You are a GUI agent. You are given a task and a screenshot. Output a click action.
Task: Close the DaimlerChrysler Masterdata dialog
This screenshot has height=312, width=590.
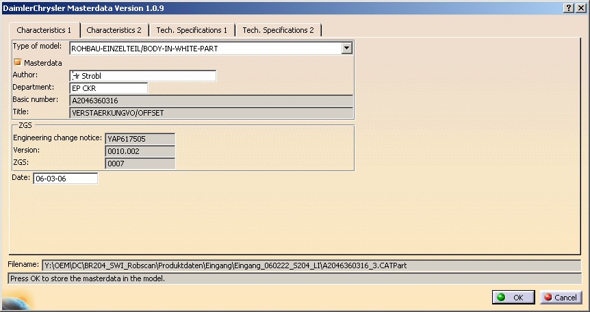tap(580, 8)
